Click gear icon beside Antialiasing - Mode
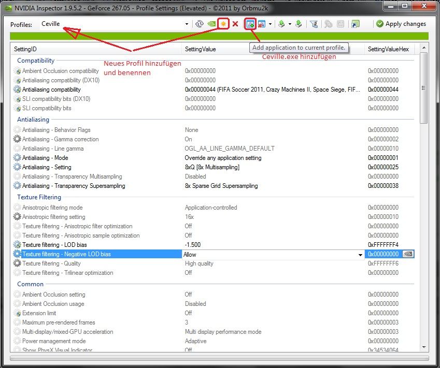The image size is (440, 368). [x=17, y=158]
